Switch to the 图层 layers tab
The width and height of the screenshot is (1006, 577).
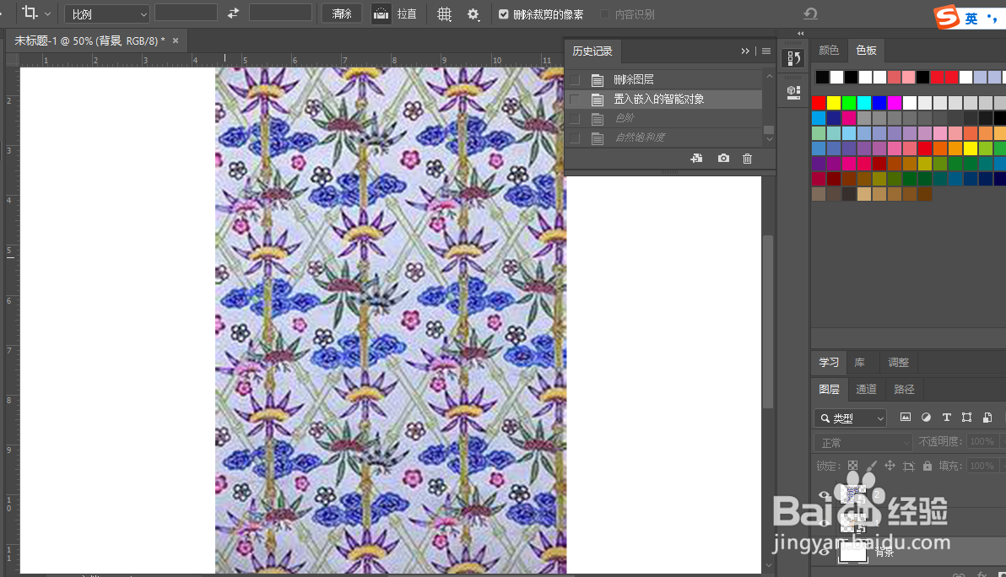pyautogui.click(x=829, y=389)
